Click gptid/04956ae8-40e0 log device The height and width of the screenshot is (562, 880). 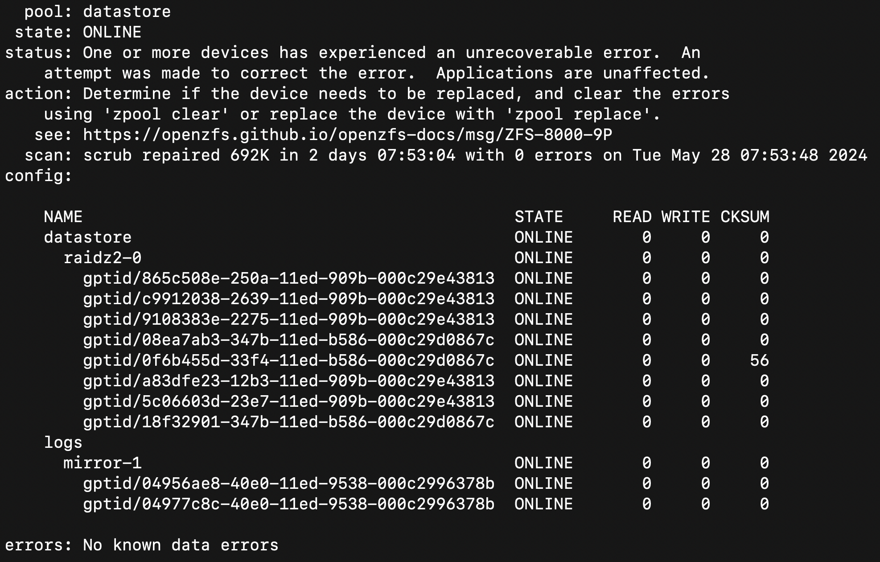click(289, 483)
